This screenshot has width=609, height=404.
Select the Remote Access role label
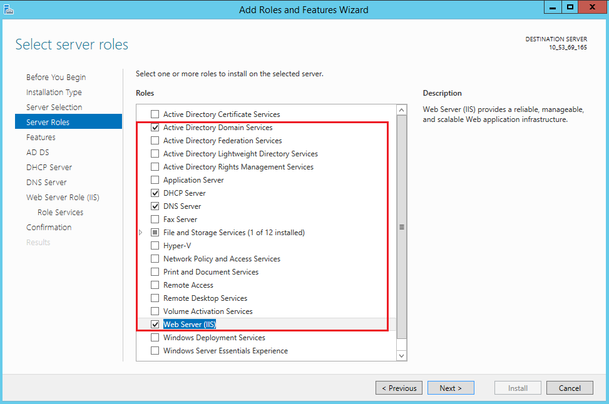tap(188, 285)
